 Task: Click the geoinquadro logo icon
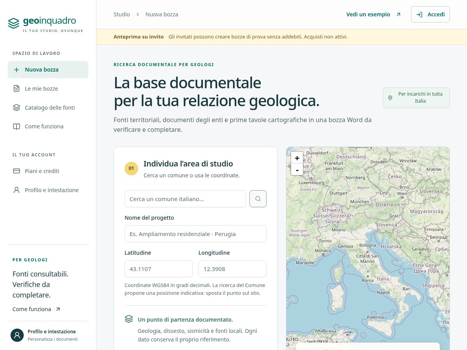[x=14, y=23]
